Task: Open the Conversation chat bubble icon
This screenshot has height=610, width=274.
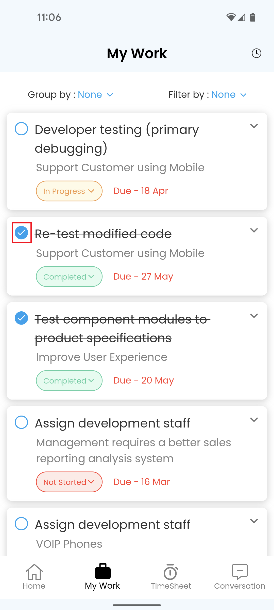Action: pyautogui.click(x=240, y=572)
